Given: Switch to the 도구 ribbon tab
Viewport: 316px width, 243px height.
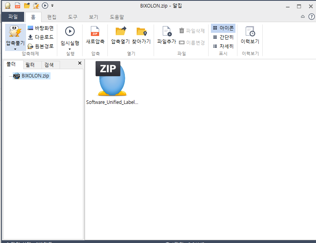Looking at the screenshot, I should click(73, 17).
